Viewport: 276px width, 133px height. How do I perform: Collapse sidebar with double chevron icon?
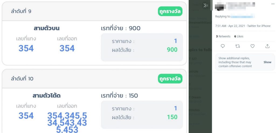click(x=205, y=5)
